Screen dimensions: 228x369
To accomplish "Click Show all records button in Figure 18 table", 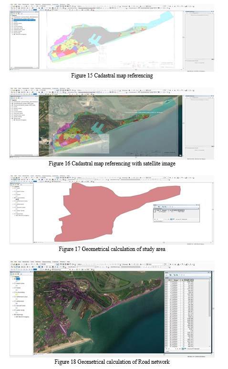I will pos(183,349).
